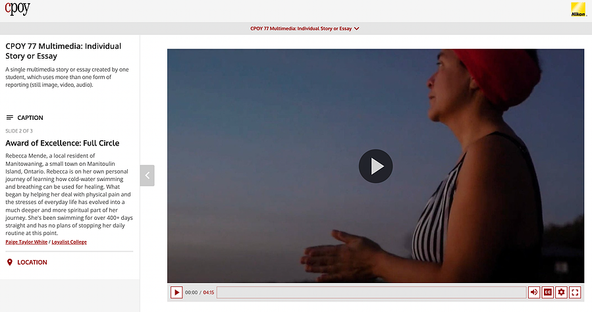Click the location pin icon
This screenshot has width=592, height=312.
point(10,262)
